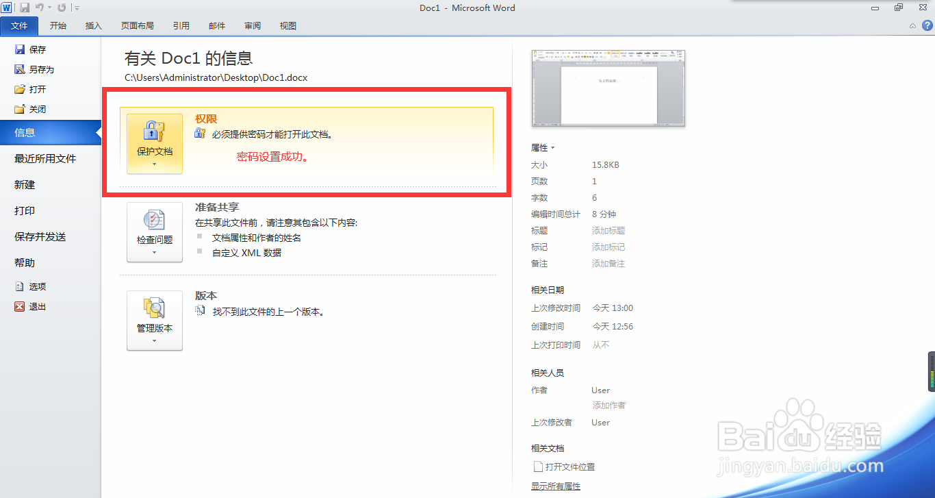Click the Word application icon in title bar
The height and width of the screenshot is (498, 935).
click(7, 8)
